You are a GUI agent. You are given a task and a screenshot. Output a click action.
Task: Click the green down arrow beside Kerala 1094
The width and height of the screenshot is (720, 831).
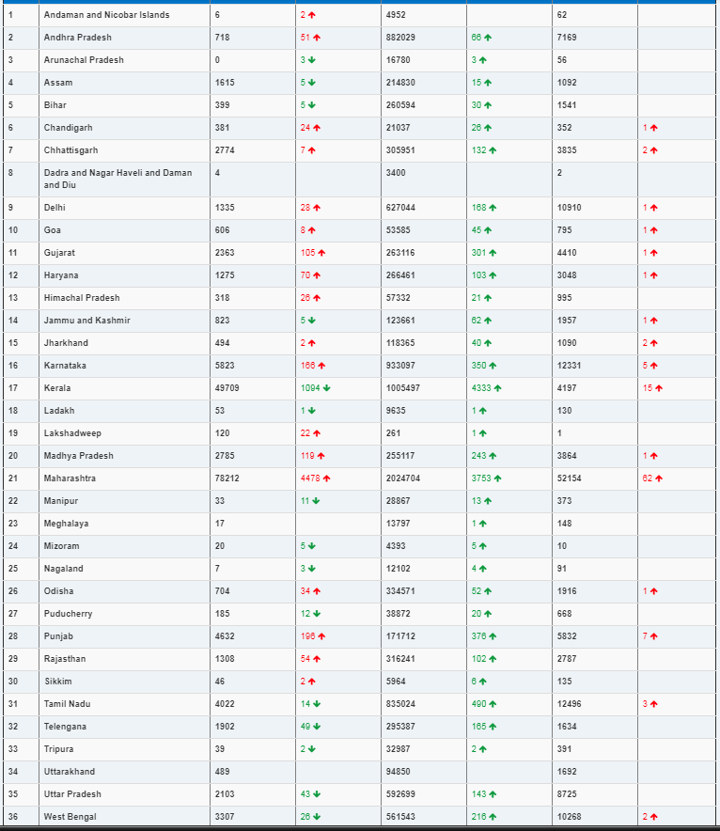pyautogui.click(x=326, y=388)
